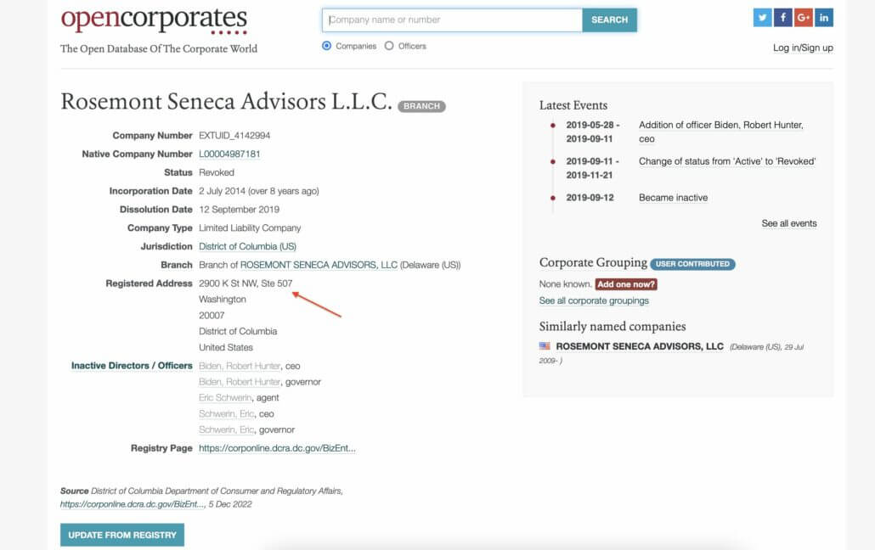Click the BRANCH badge next to the title
Image resolution: width=875 pixels, height=550 pixels.
(421, 106)
